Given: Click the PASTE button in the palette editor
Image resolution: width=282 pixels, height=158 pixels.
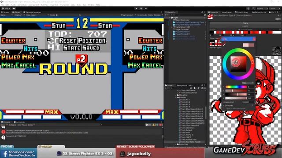Looking at the screenshot, I should click(245, 26).
